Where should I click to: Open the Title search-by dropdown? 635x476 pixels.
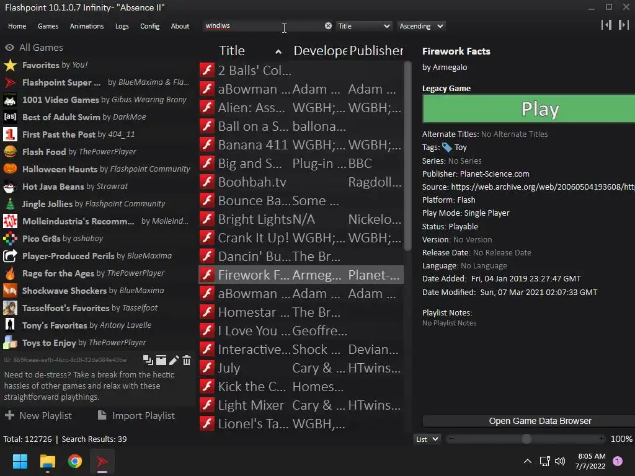363,26
